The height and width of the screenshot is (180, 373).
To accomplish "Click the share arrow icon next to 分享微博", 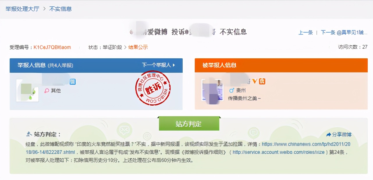I will [x=329, y=134].
